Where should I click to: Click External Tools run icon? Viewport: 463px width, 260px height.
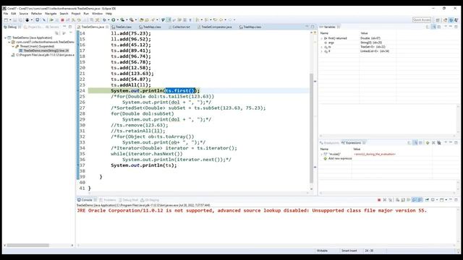coord(131,19)
